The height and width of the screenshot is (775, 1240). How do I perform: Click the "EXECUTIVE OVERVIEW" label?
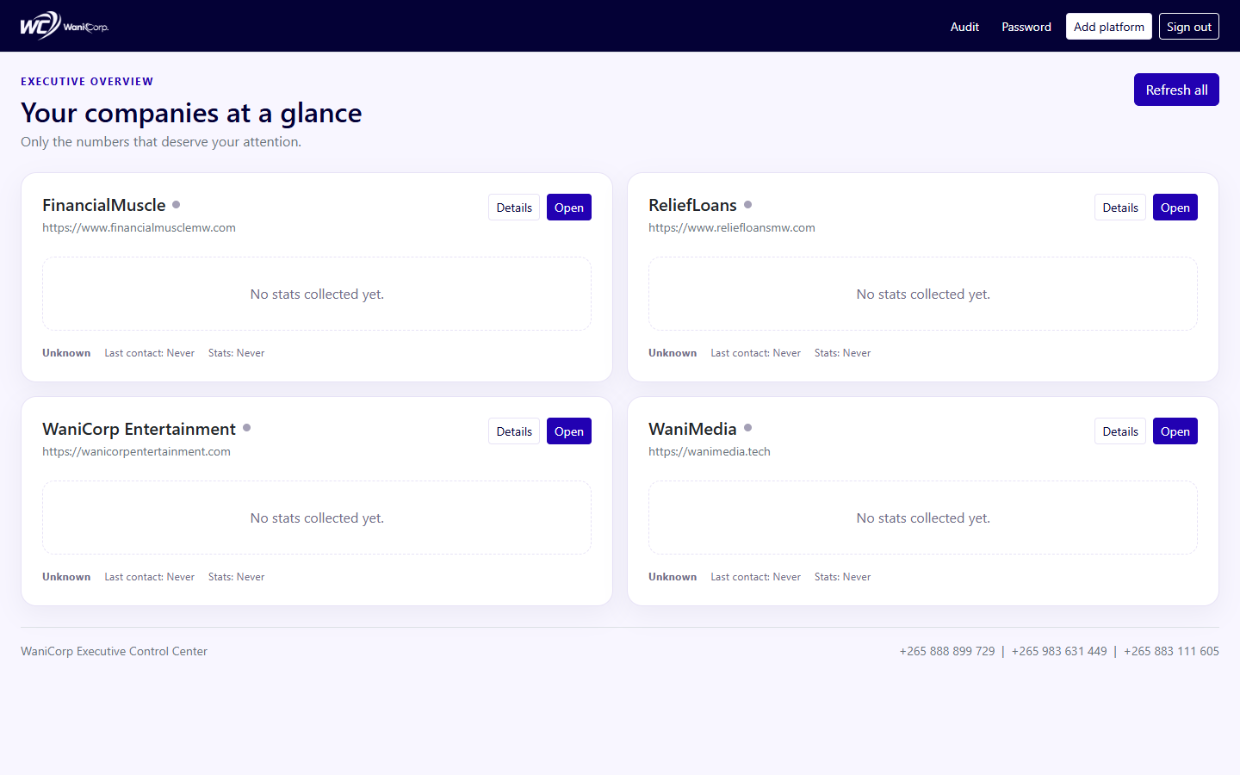87,82
